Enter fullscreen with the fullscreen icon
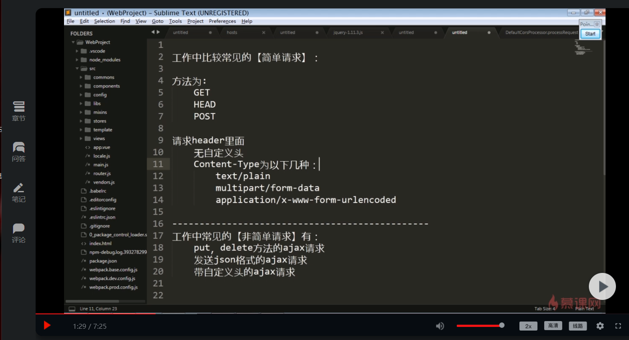629x340 pixels. click(x=619, y=326)
